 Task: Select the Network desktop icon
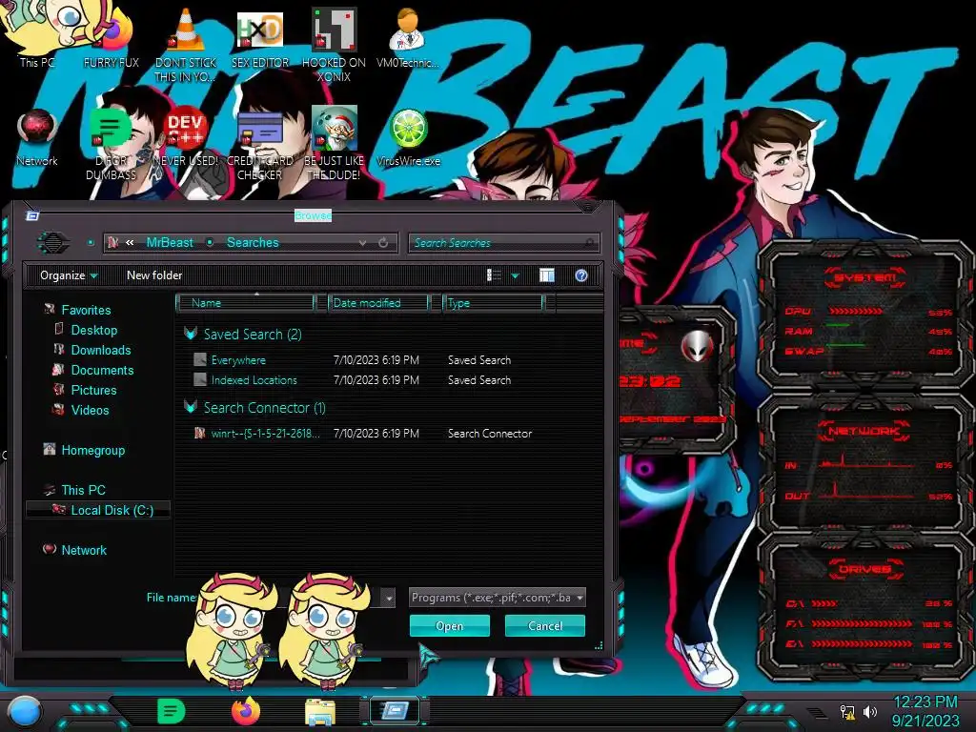tap(37, 137)
